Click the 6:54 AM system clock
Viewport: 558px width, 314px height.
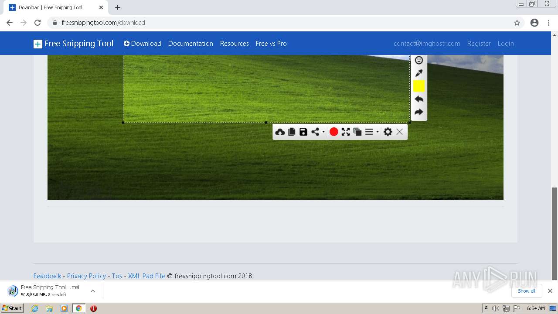pyautogui.click(x=536, y=308)
